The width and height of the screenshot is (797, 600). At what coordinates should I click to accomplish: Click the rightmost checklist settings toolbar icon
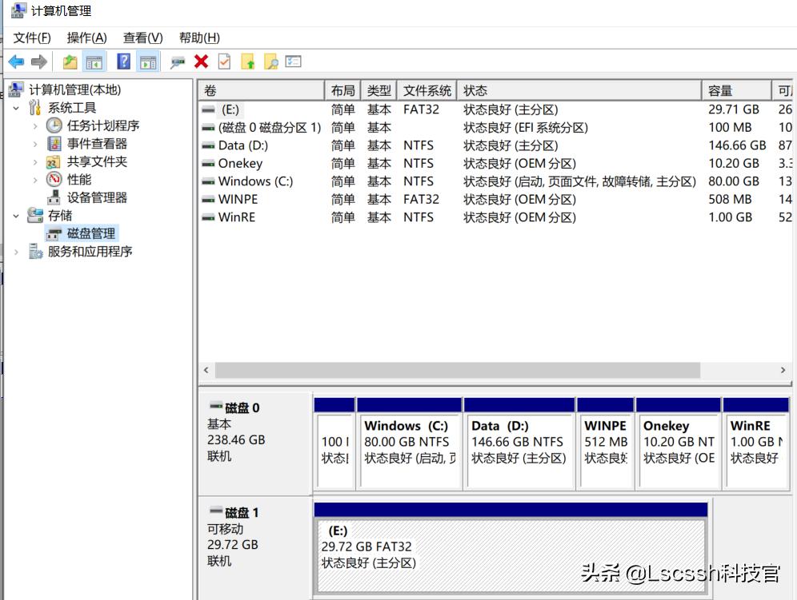click(294, 62)
